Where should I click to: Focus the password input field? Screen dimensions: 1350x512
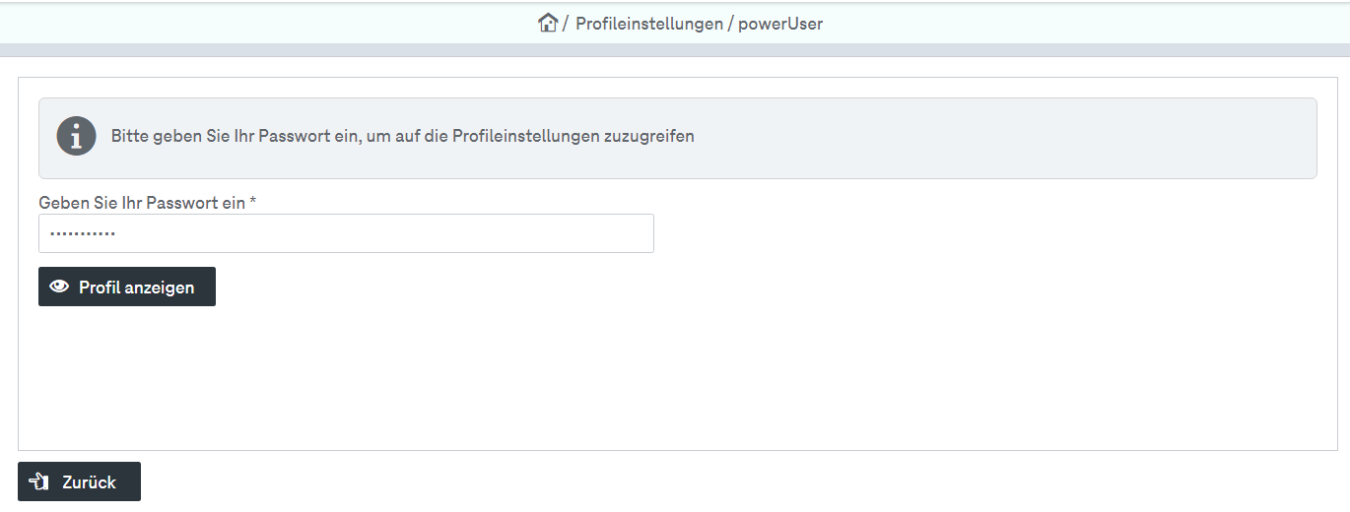tap(346, 233)
